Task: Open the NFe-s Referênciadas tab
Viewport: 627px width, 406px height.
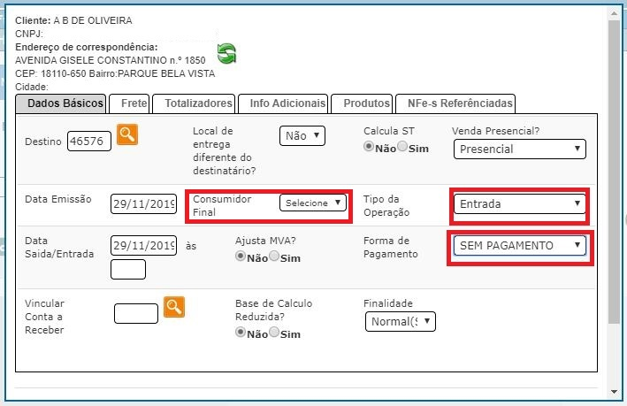Action: pyautogui.click(x=455, y=103)
